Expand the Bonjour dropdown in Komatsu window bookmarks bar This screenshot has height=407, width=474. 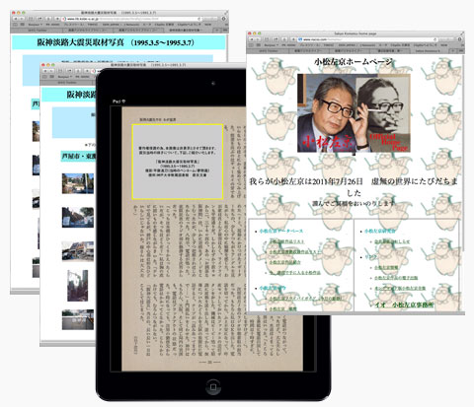[x=272, y=45]
